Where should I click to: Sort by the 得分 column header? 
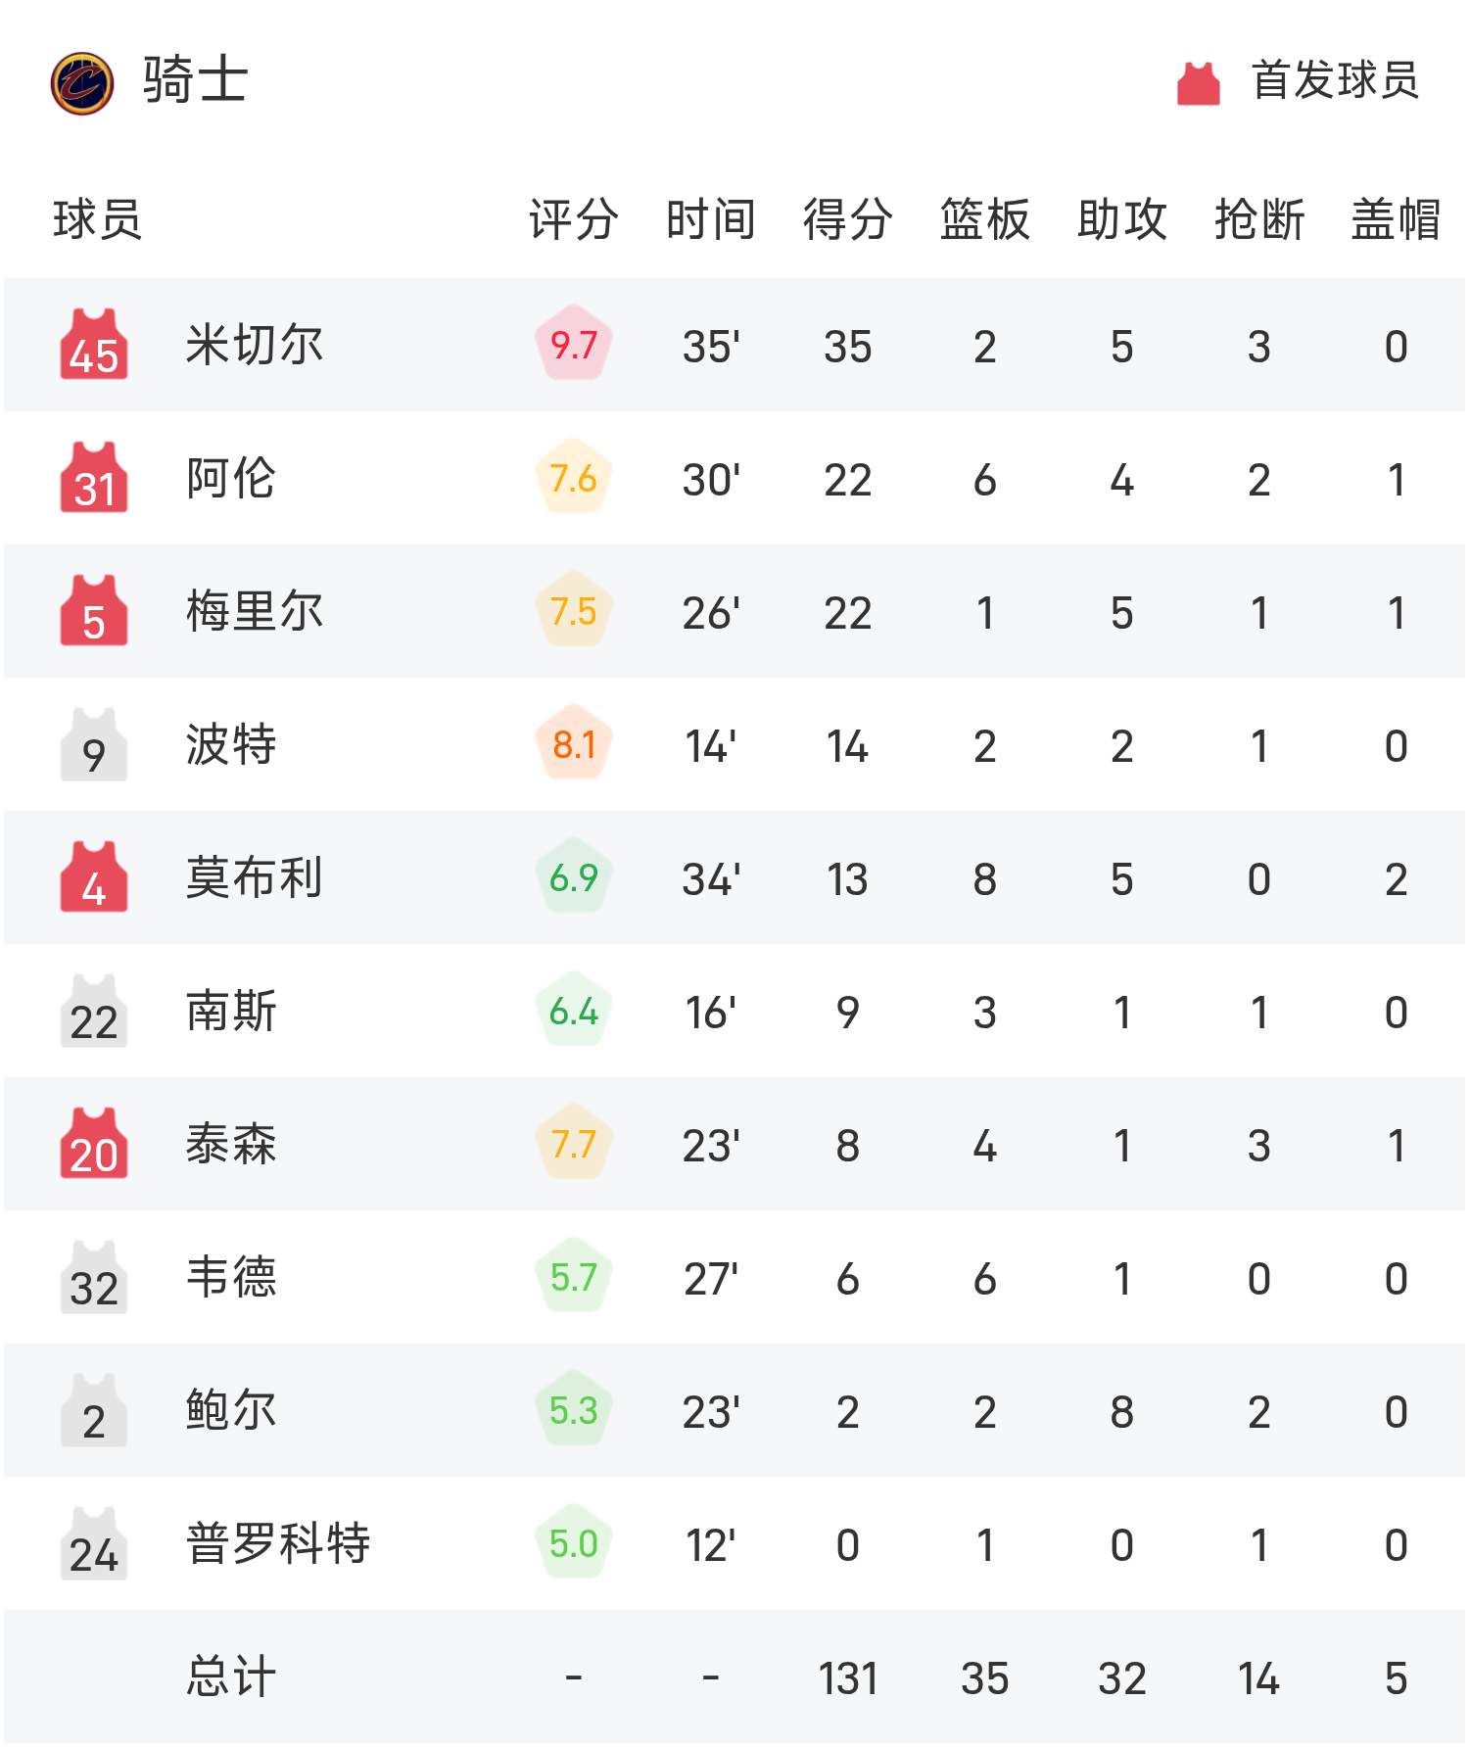point(847,219)
